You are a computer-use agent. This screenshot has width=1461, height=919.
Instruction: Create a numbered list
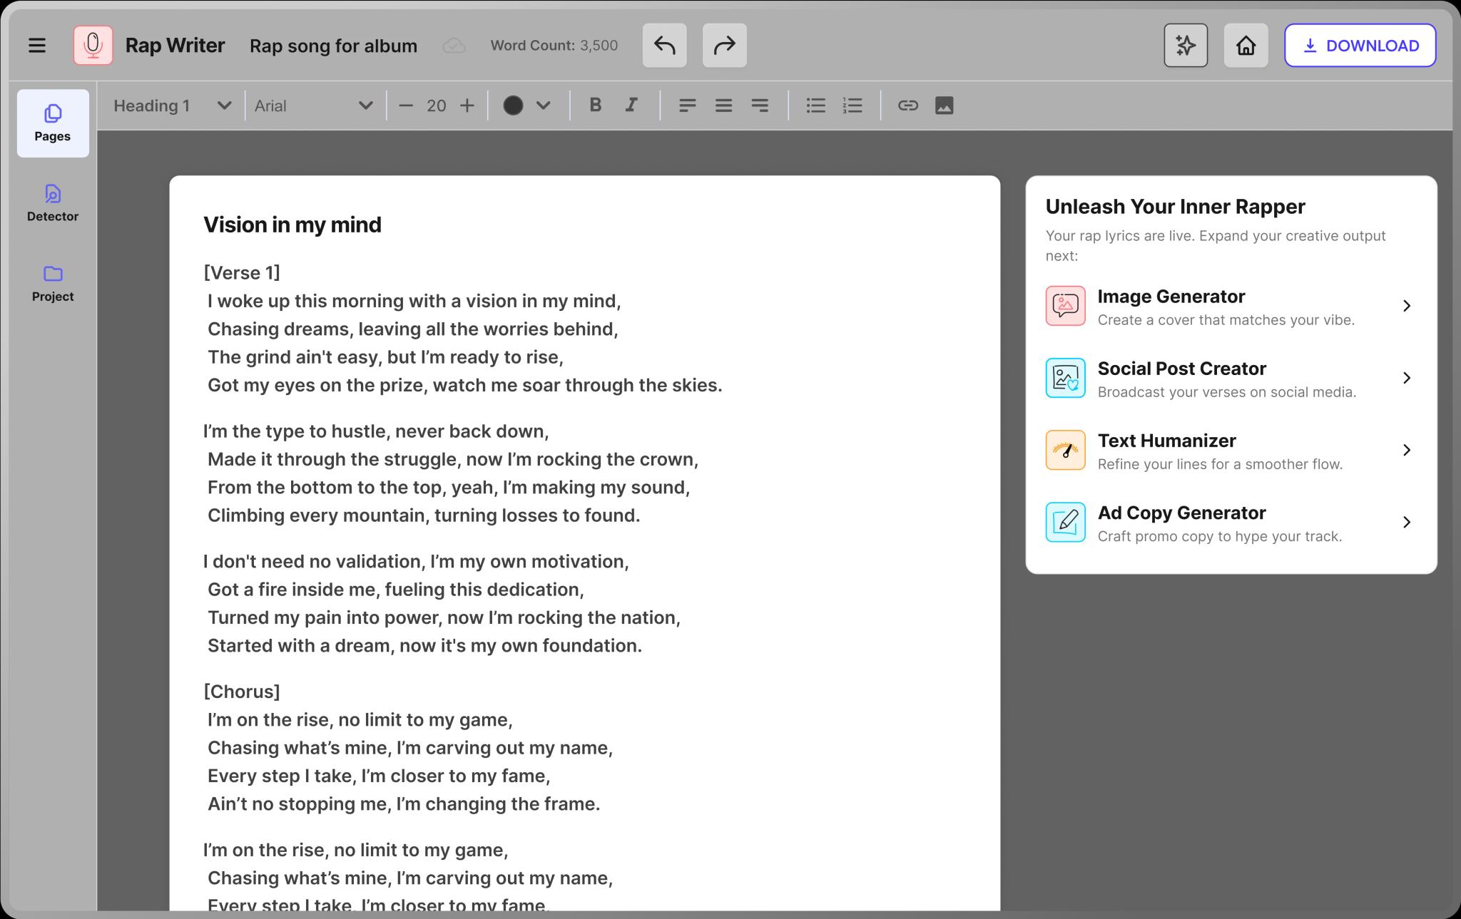click(x=852, y=106)
